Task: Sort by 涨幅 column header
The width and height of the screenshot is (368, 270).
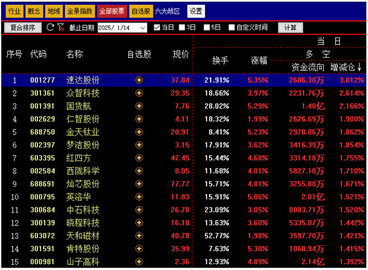Action: tap(259, 60)
